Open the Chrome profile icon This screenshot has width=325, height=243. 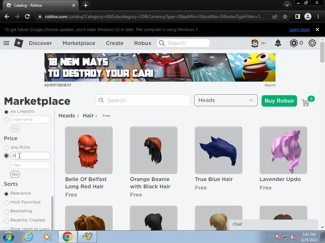click(308, 16)
